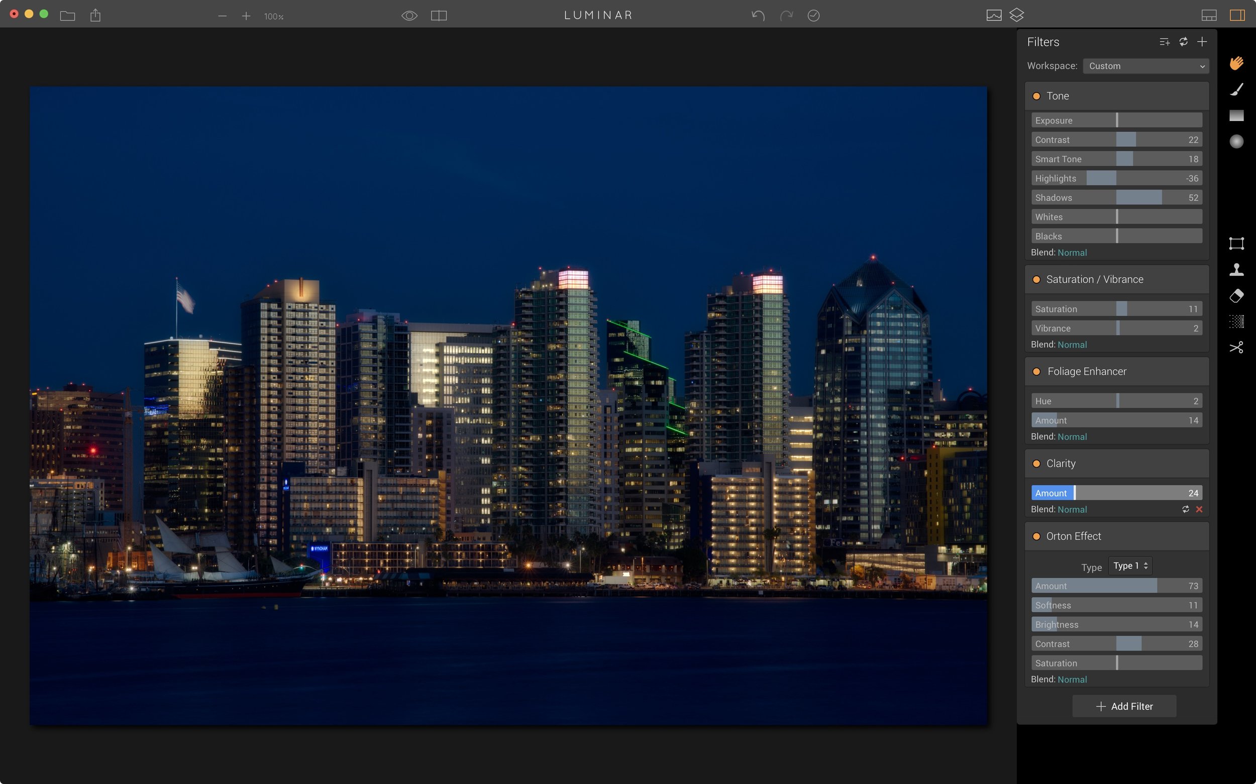This screenshot has height=784, width=1256.
Task: Reset the Clarity Amount value
Action: point(1185,509)
